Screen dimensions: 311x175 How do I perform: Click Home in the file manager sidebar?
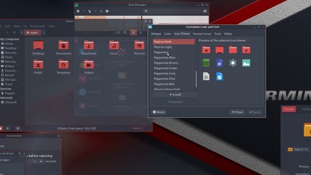click(x=9, y=44)
